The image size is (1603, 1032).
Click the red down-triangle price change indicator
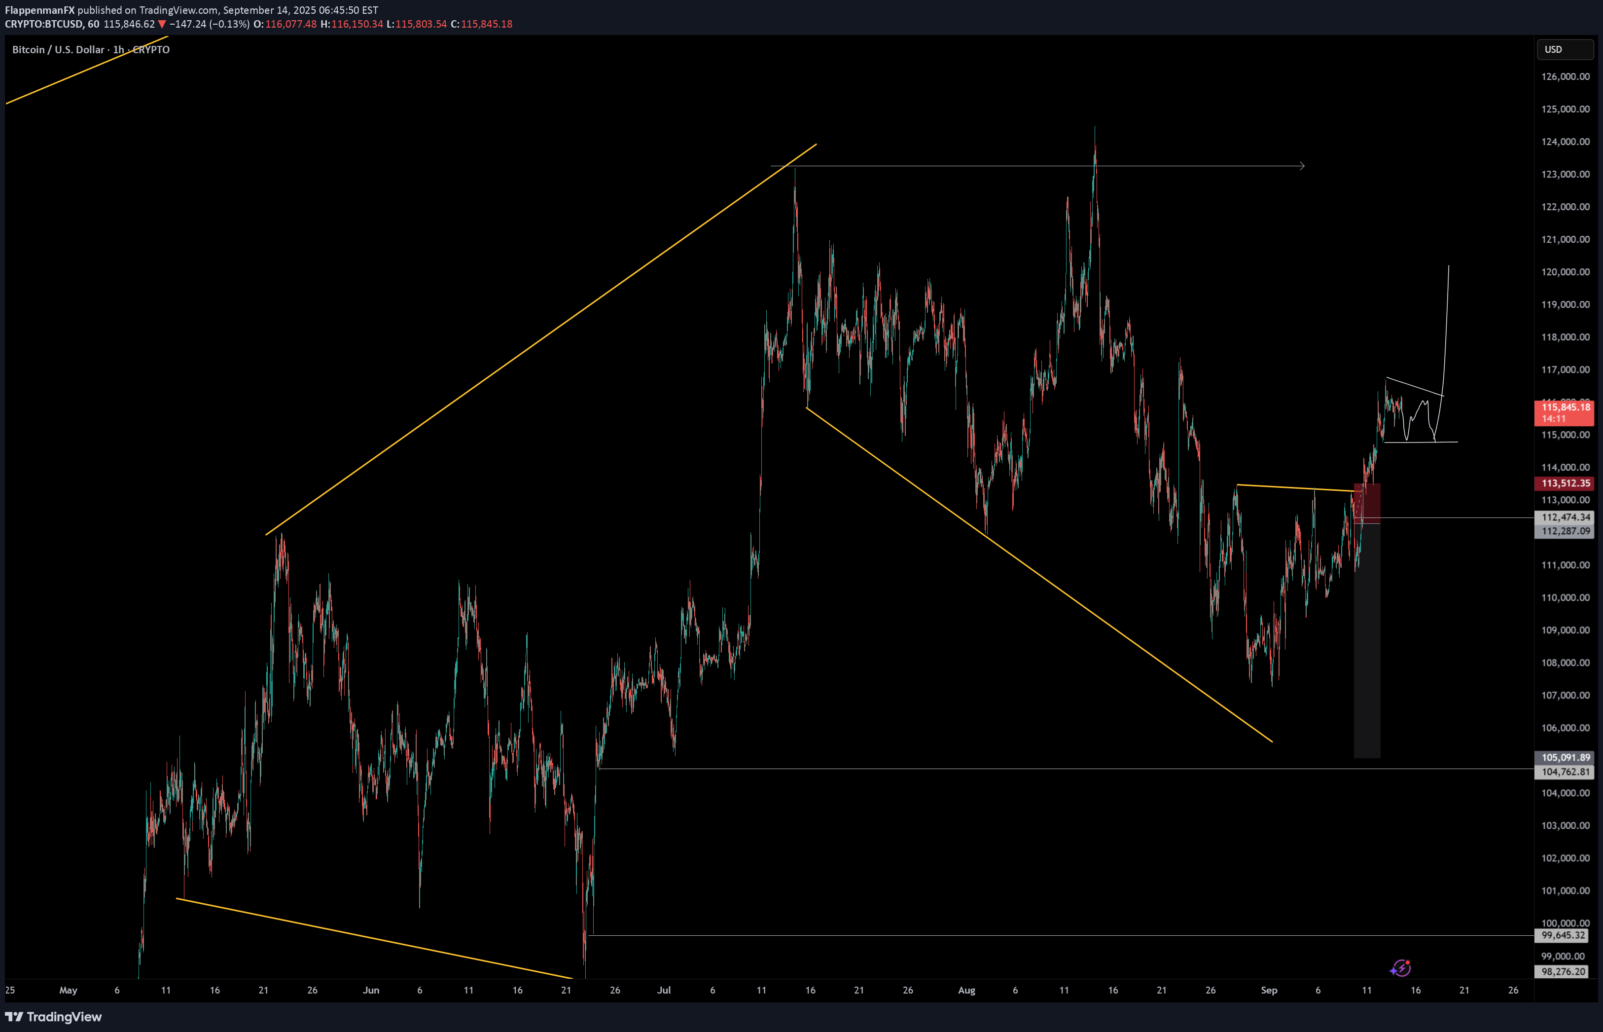[161, 24]
